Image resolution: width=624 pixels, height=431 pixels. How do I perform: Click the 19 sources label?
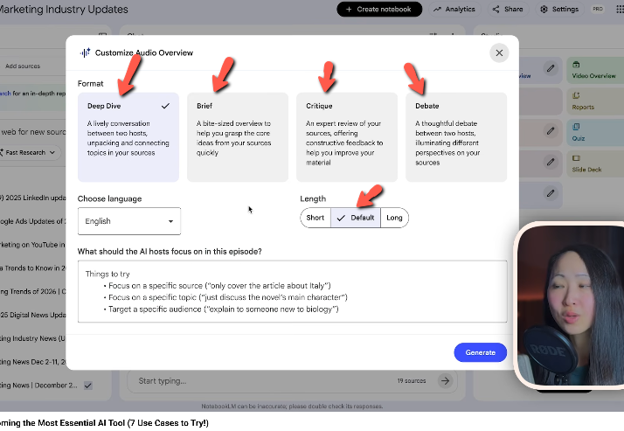[412, 381]
